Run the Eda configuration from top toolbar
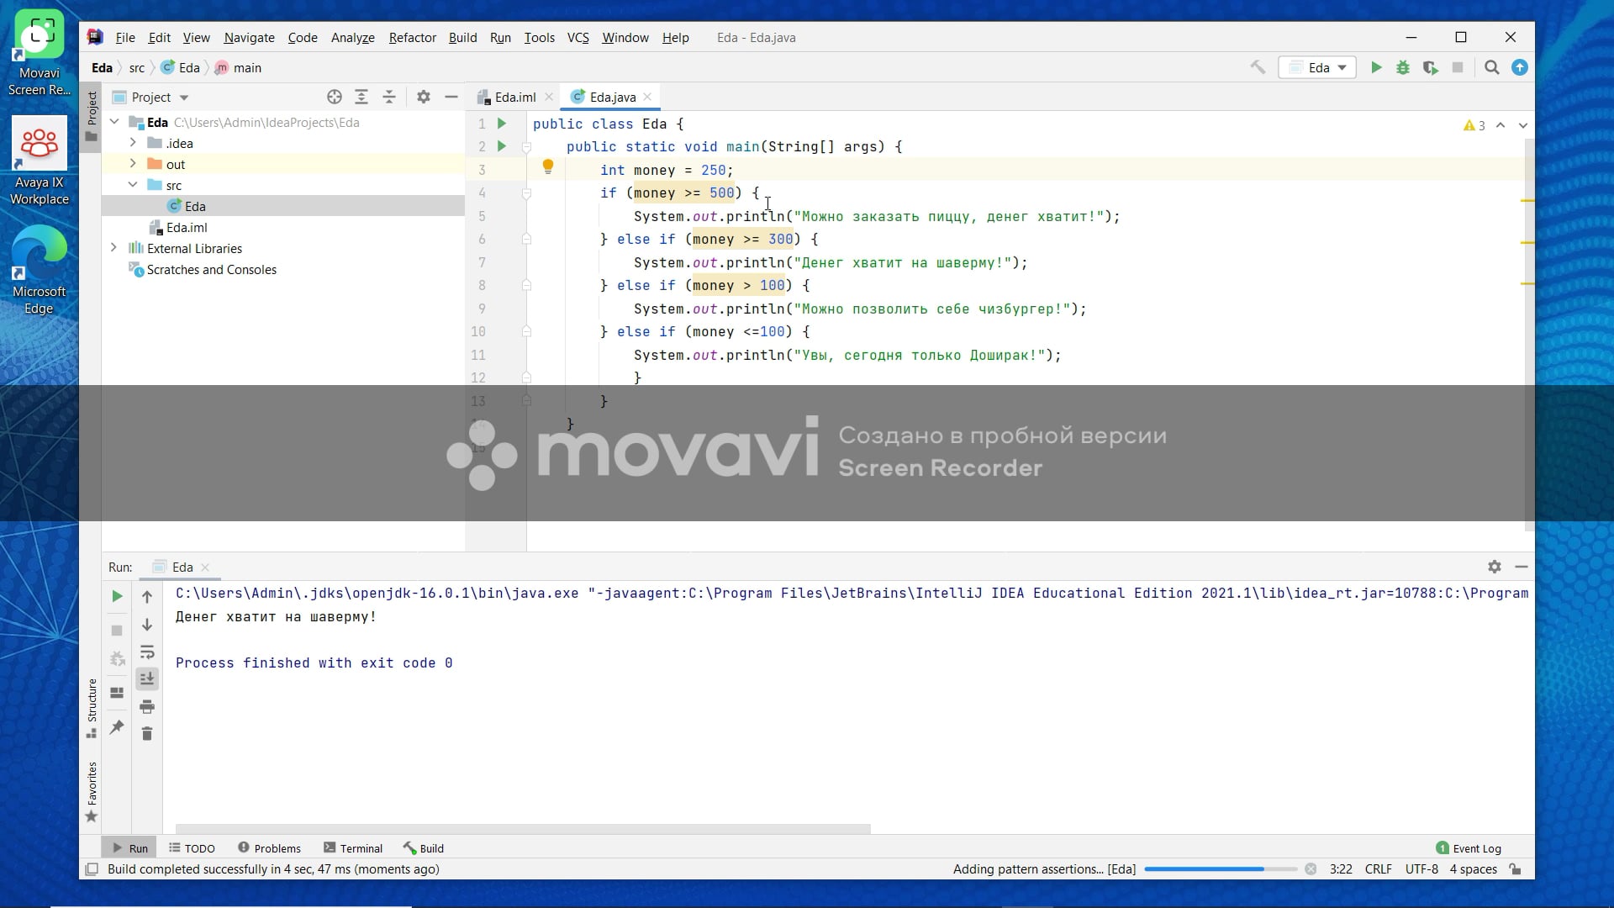The height and width of the screenshot is (908, 1614). point(1376,67)
